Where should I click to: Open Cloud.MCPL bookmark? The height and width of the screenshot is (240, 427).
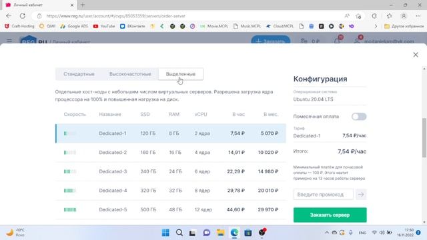(x=280, y=26)
